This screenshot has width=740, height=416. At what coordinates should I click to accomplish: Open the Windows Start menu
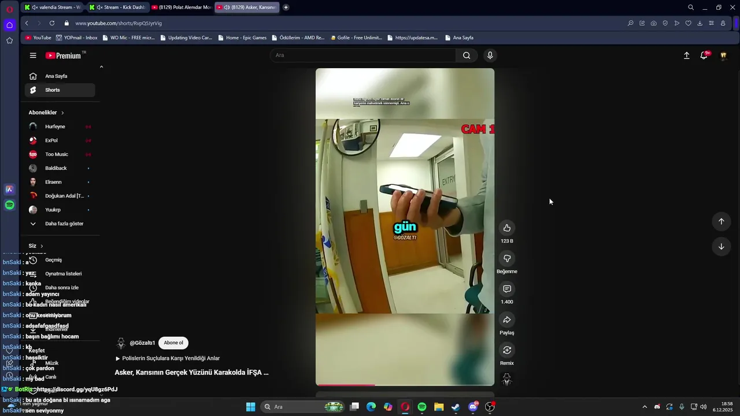[x=250, y=407]
